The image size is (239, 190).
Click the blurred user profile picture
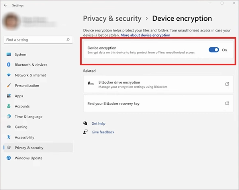(x=11, y=22)
